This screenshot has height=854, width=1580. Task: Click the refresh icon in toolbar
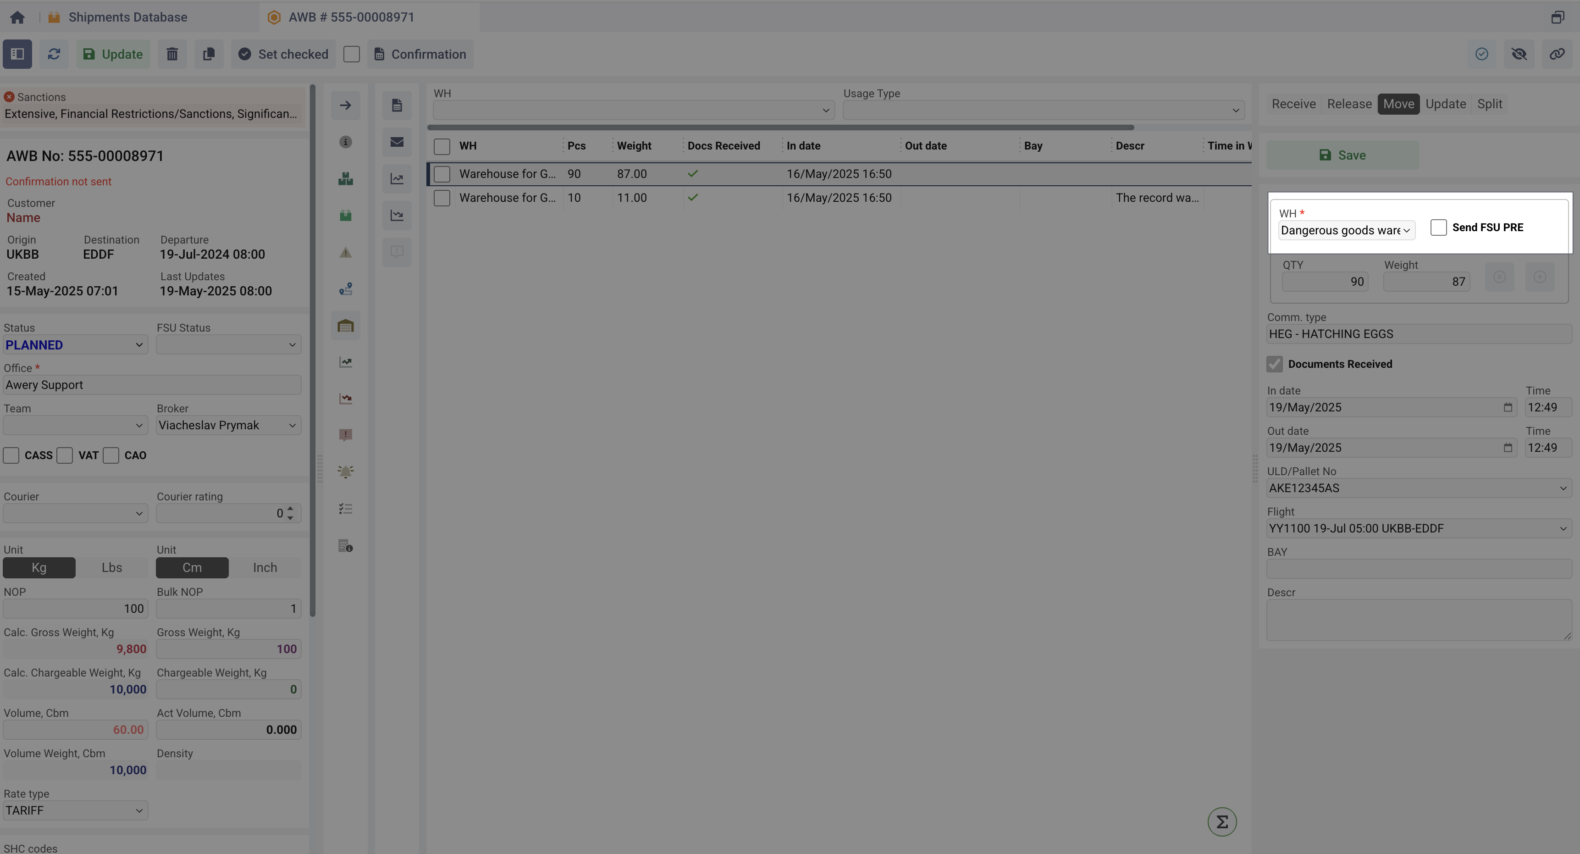(54, 54)
